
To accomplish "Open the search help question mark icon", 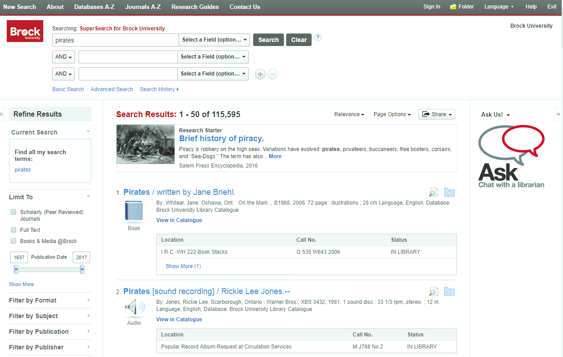I will 318,38.
